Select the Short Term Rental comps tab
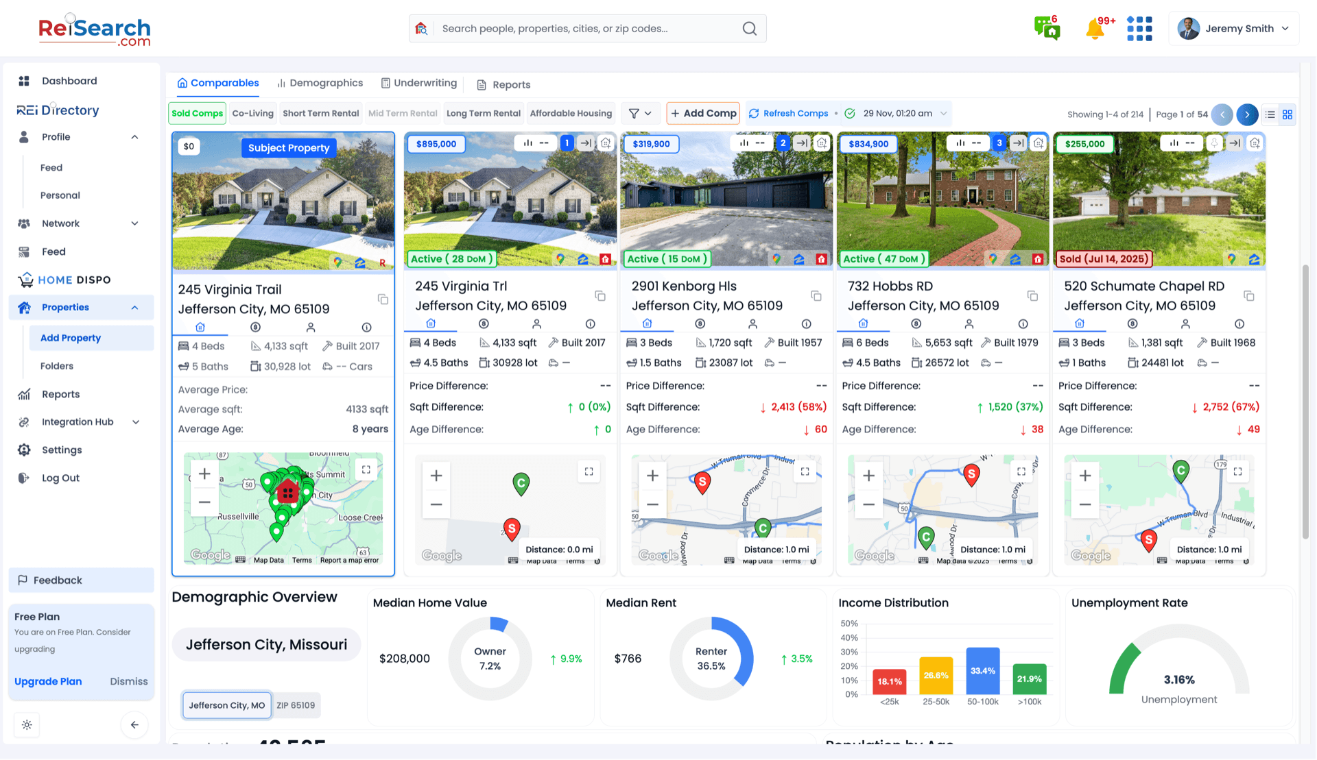 tap(320, 114)
